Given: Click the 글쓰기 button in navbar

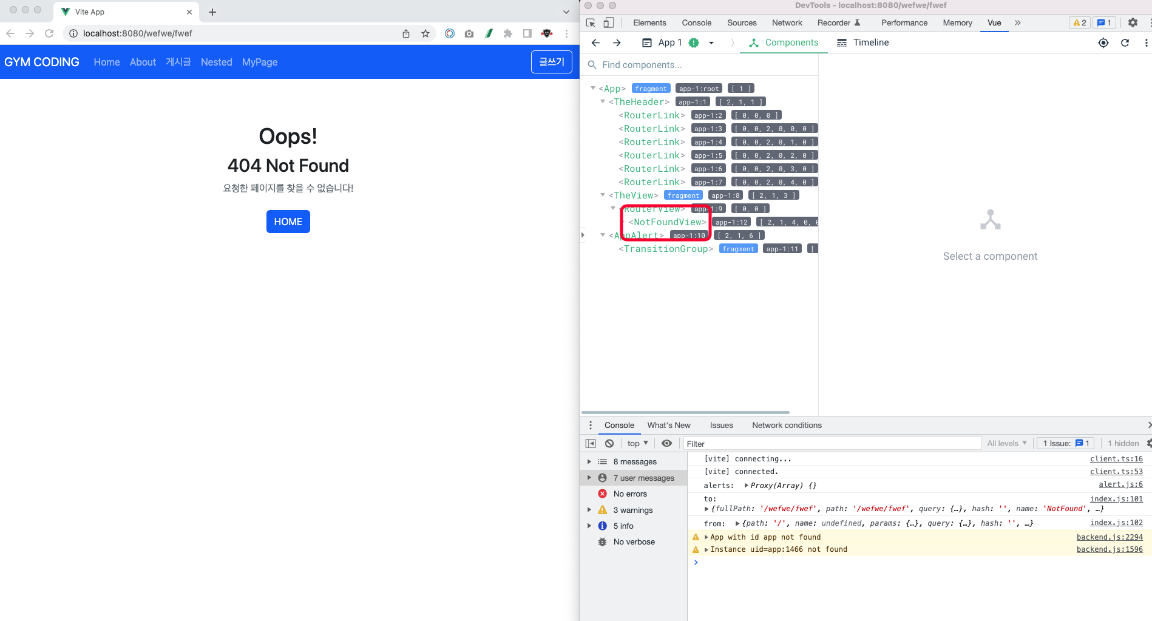Looking at the screenshot, I should pyautogui.click(x=552, y=62).
